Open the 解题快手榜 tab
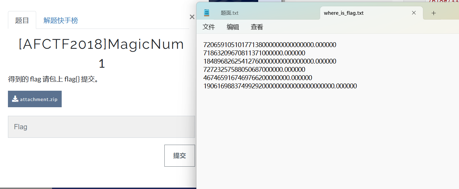Screen dimensions: 459x189 (x=61, y=20)
